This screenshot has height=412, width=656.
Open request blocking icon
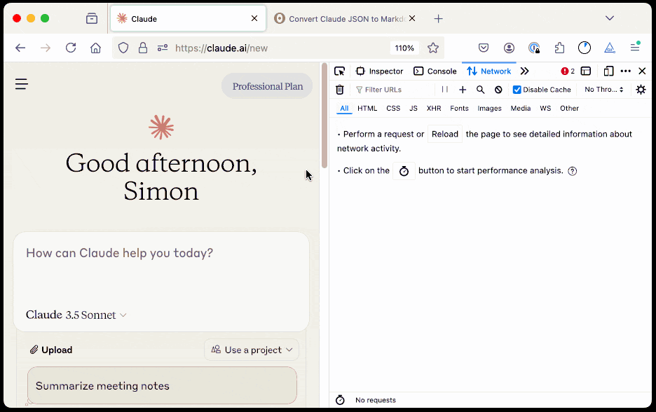(x=498, y=90)
